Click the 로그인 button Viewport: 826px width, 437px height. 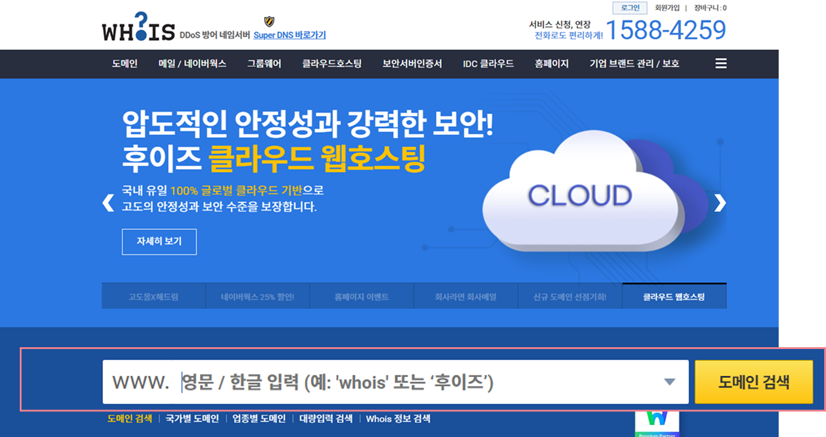630,8
